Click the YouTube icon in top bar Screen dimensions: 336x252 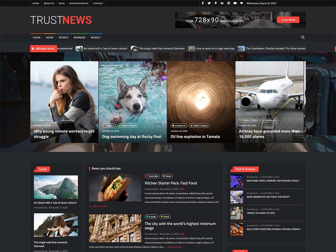click(235, 3)
